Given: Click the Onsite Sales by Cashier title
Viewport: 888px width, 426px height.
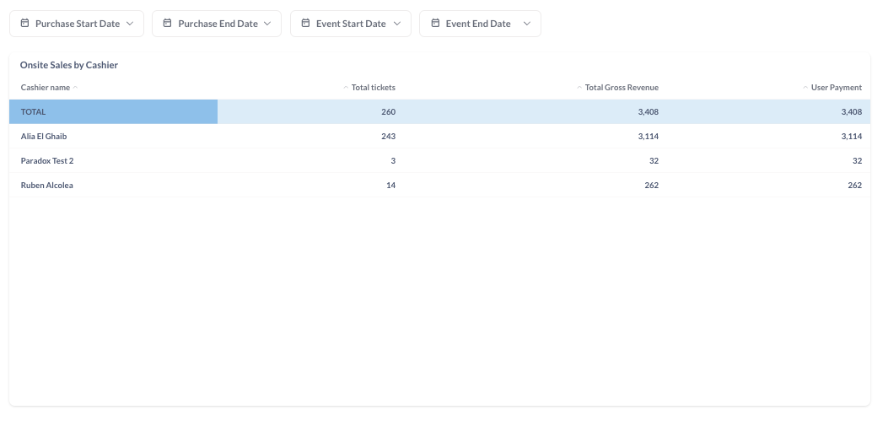Looking at the screenshot, I should pos(69,65).
